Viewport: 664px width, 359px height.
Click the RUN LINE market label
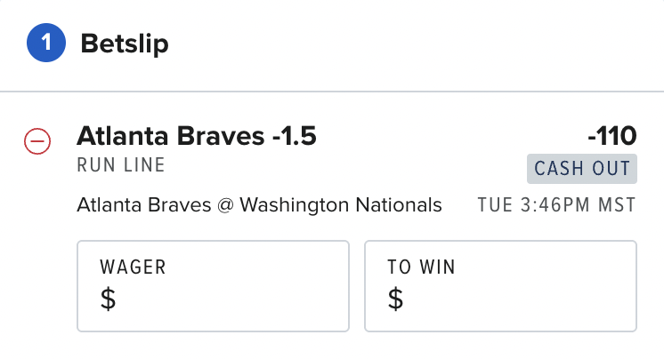pos(121,165)
